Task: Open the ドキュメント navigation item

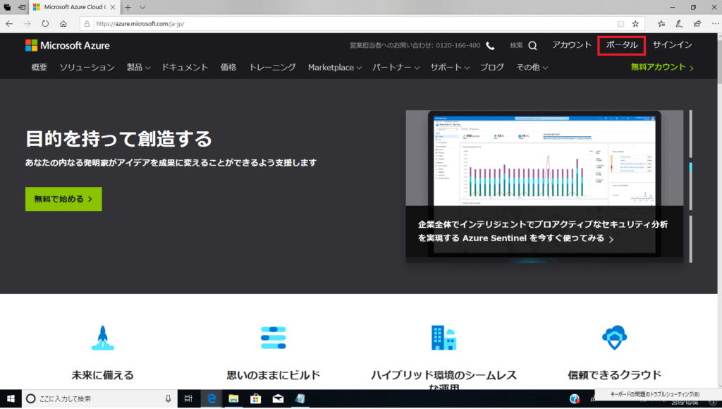Action: [x=185, y=67]
